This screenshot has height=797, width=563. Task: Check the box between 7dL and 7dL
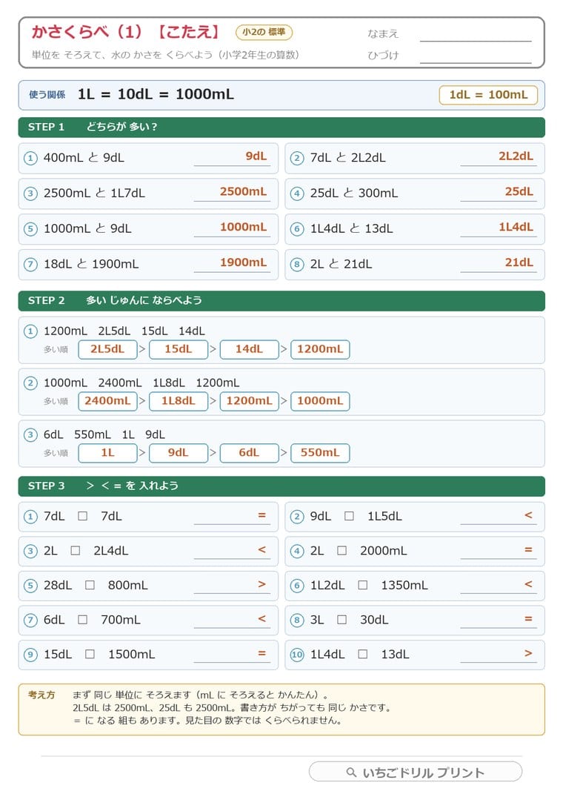pos(83,516)
